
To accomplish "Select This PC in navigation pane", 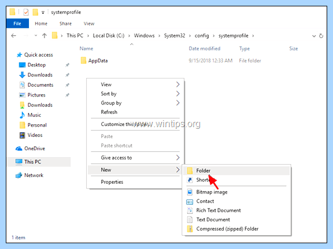I will (39, 162).
